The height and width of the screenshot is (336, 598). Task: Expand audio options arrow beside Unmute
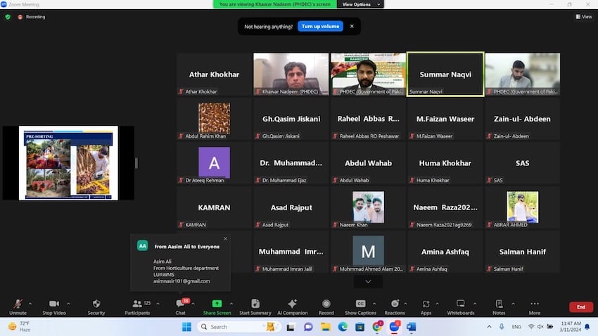[32, 304]
